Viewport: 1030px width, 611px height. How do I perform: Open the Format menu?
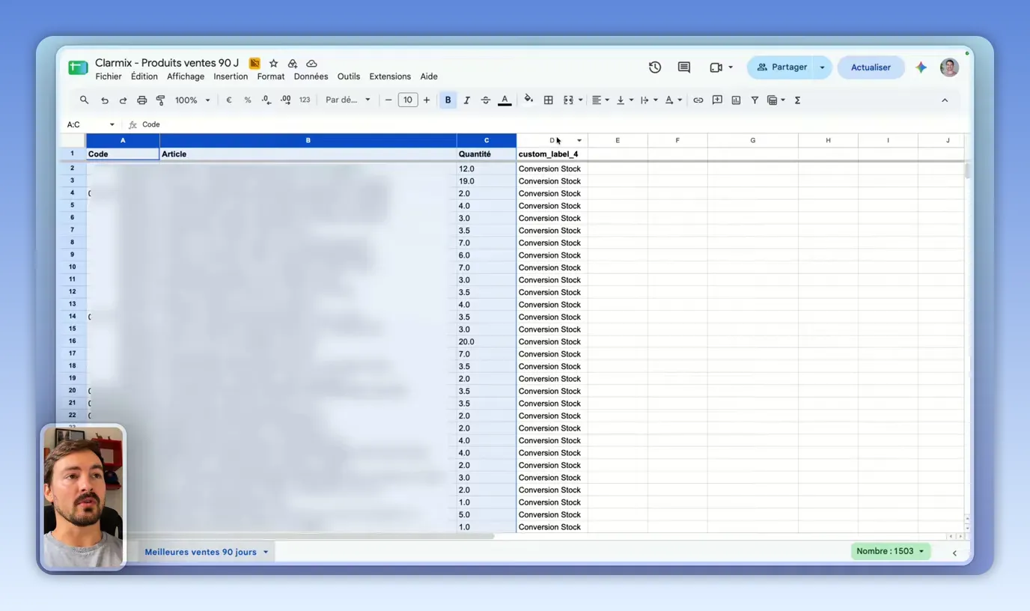pyautogui.click(x=271, y=76)
